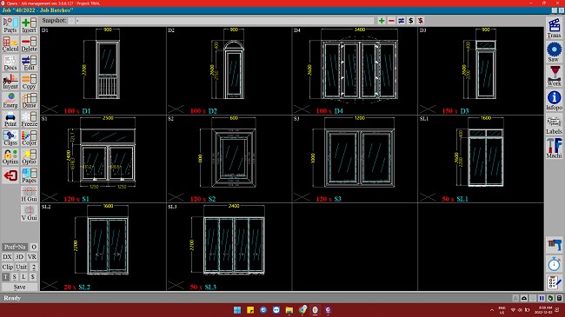Click the Infopo information icon
The image size is (565, 317).
[x=554, y=100]
